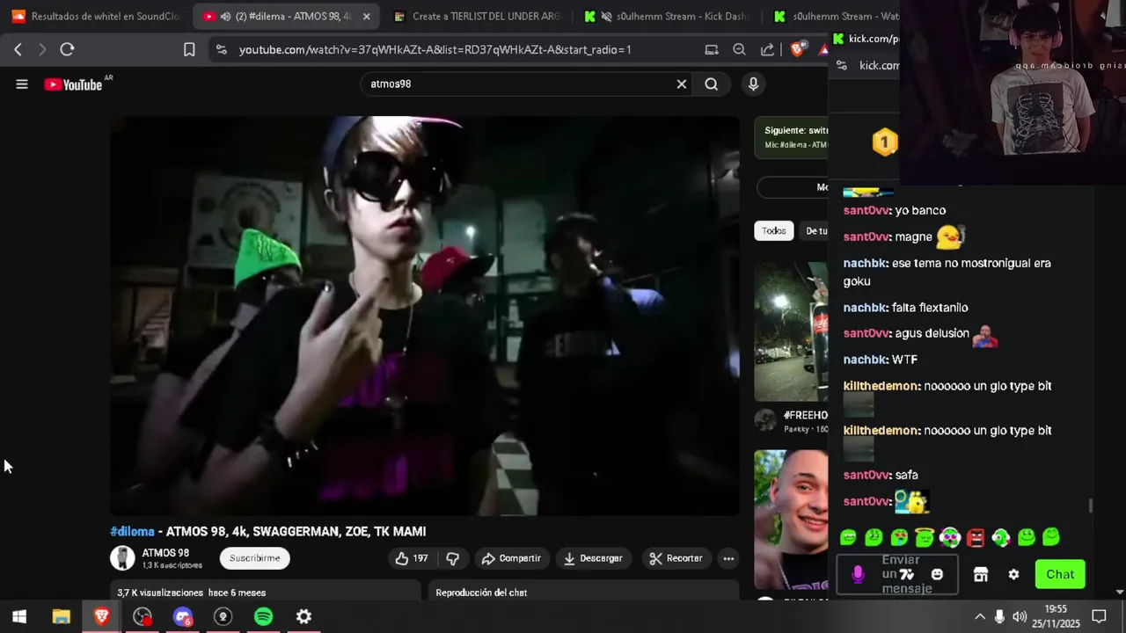Open Discord from taskbar
This screenshot has width=1126, height=633.
point(182,617)
